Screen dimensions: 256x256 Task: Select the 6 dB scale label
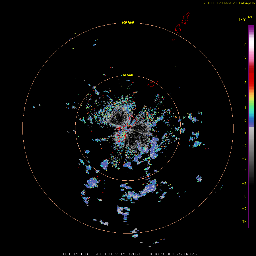pyautogui.click(x=245, y=45)
